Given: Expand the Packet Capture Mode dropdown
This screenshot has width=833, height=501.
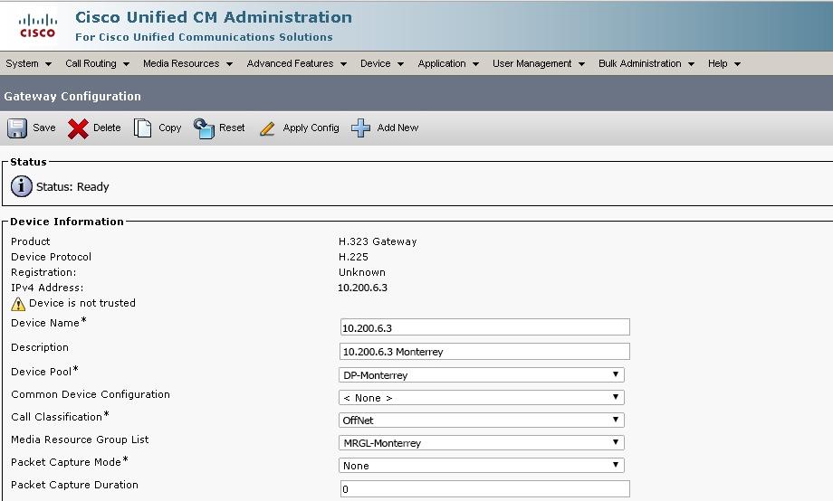Looking at the screenshot, I should click(482, 466).
